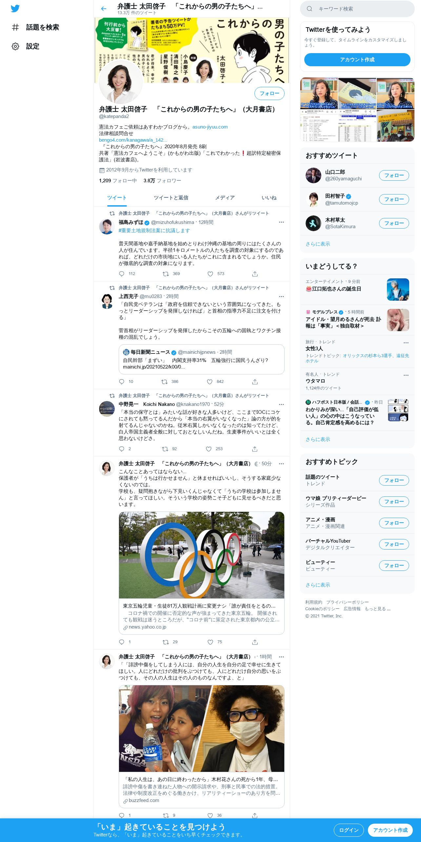The image size is (421, 842).
Task: Open 山口二郎 avatar in recommendations
Action: pyautogui.click(x=313, y=175)
